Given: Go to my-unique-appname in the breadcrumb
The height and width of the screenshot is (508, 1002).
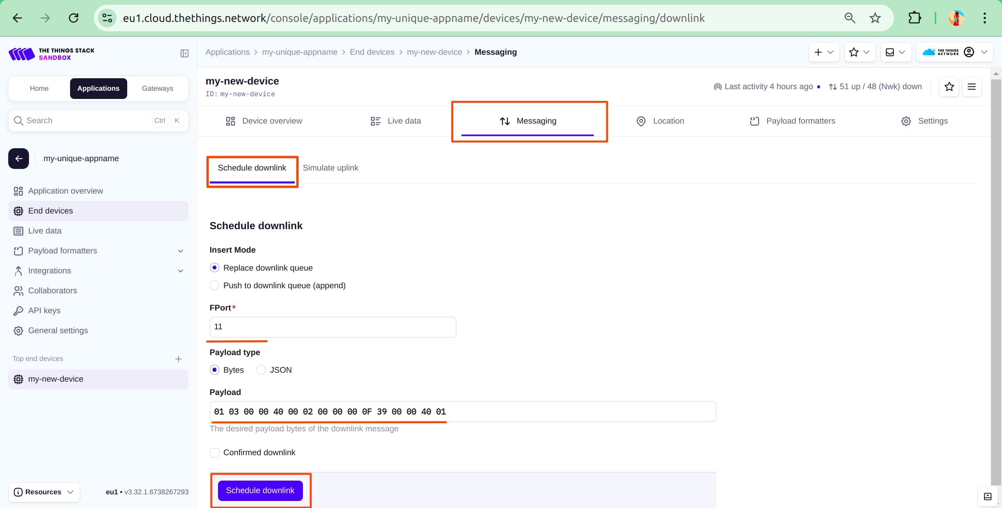Looking at the screenshot, I should click(x=299, y=52).
